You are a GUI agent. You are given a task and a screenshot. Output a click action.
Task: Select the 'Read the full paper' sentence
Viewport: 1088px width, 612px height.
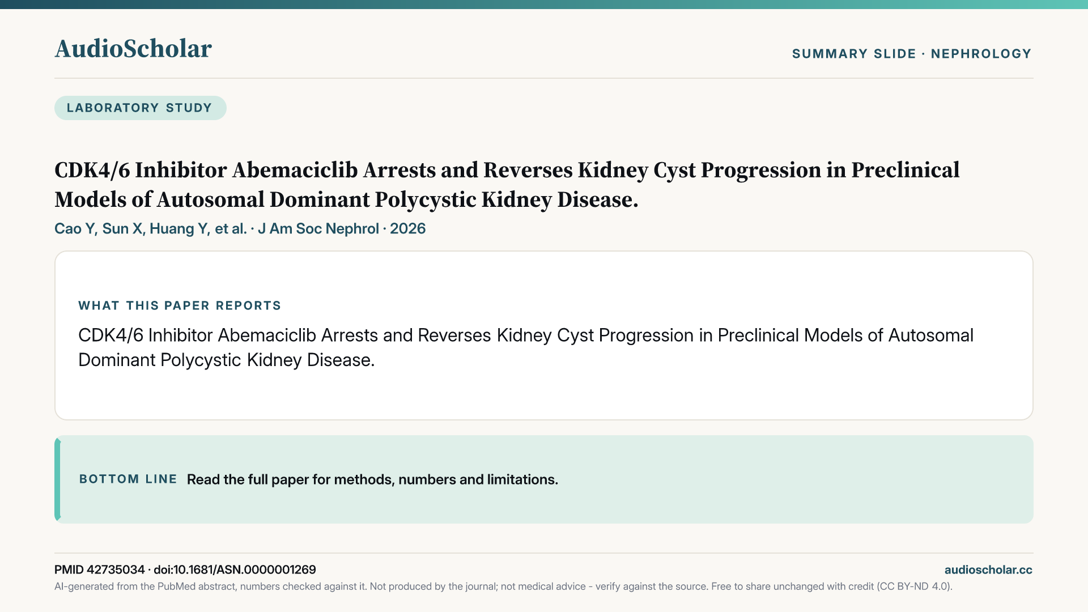(x=372, y=479)
